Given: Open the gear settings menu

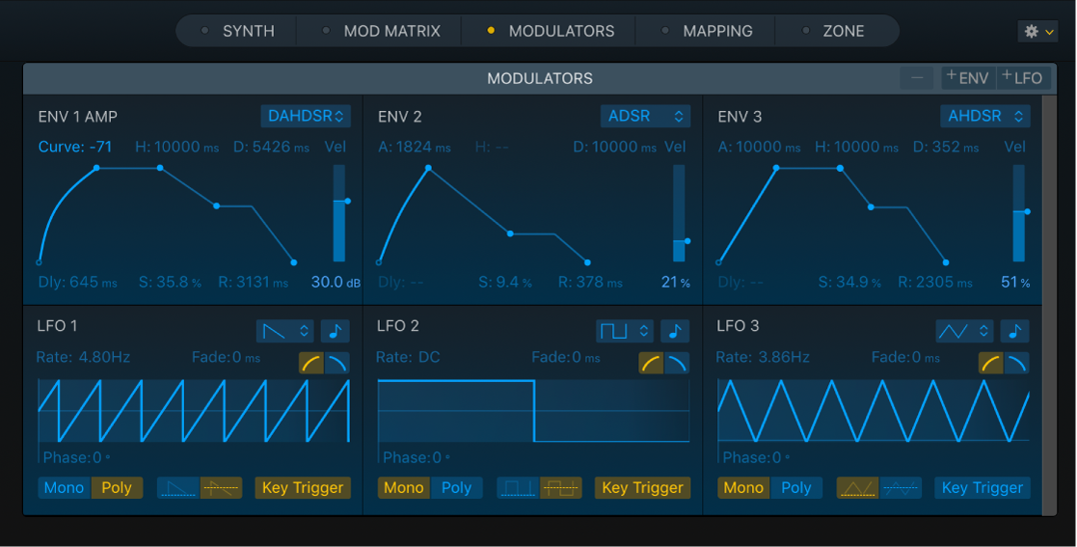Looking at the screenshot, I should [1037, 32].
